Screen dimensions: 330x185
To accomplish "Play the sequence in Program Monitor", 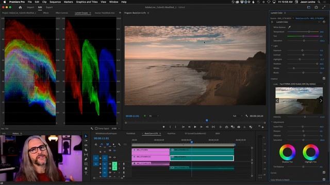I will click(195, 127).
